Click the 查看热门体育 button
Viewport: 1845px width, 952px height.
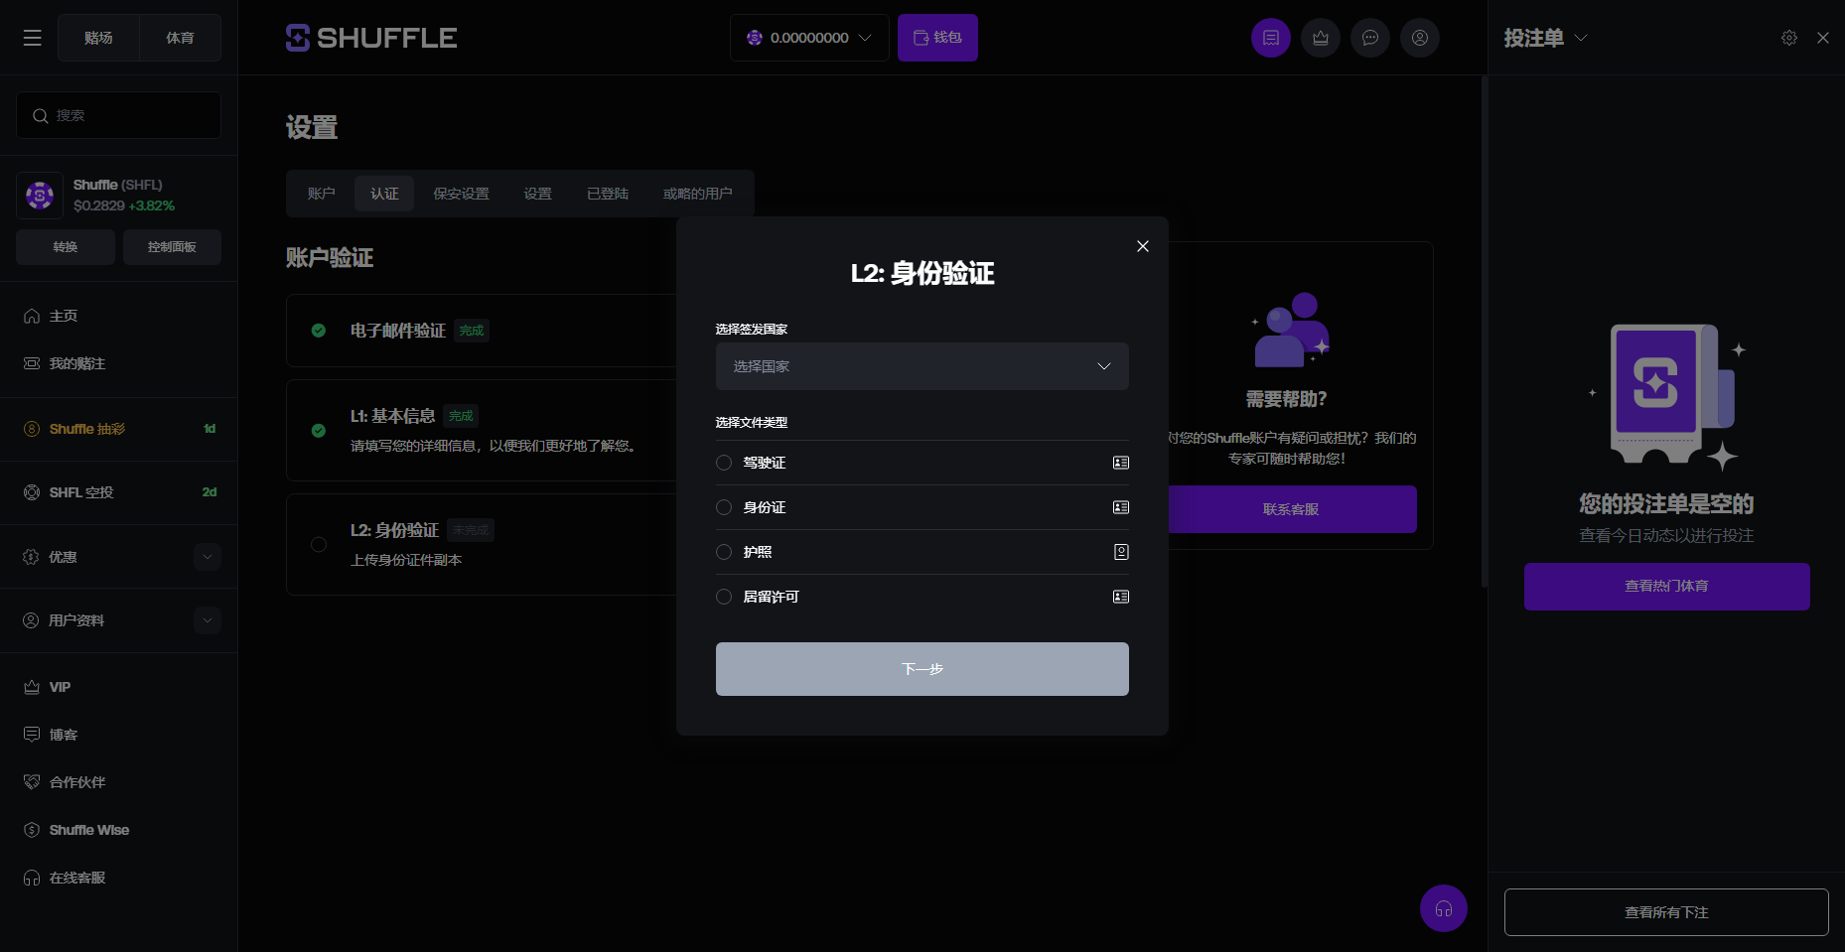click(x=1667, y=587)
